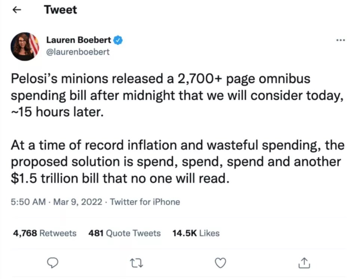
Task: Click the Tweet page heading
Action: tap(60, 10)
